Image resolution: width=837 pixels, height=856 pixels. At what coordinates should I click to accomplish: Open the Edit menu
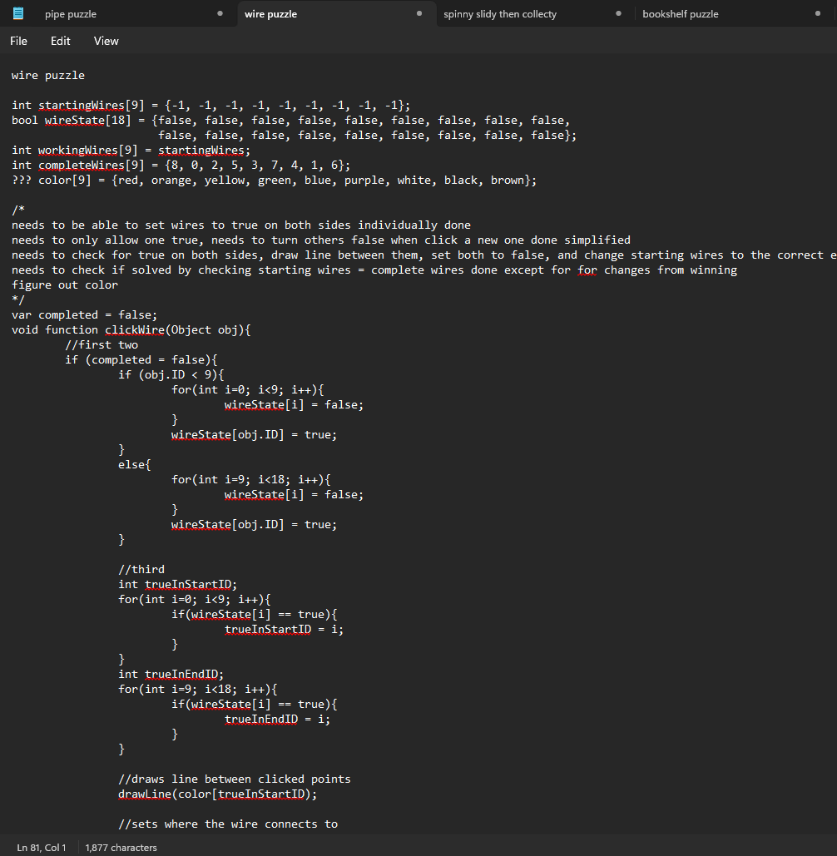click(x=61, y=41)
